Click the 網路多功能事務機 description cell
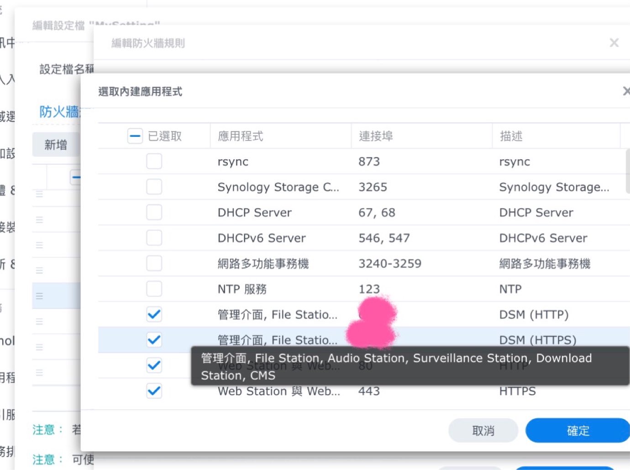This screenshot has width=630, height=470. (x=545, y=264)
